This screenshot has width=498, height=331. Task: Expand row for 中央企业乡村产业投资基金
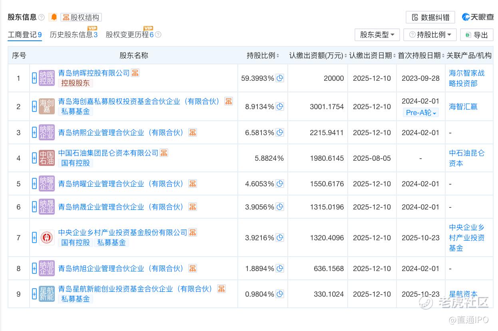tap(34, 237)
